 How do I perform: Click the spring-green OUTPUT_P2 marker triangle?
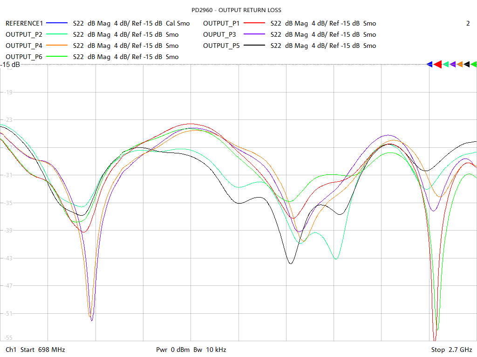pyautogui.click(x=446, y=64)
